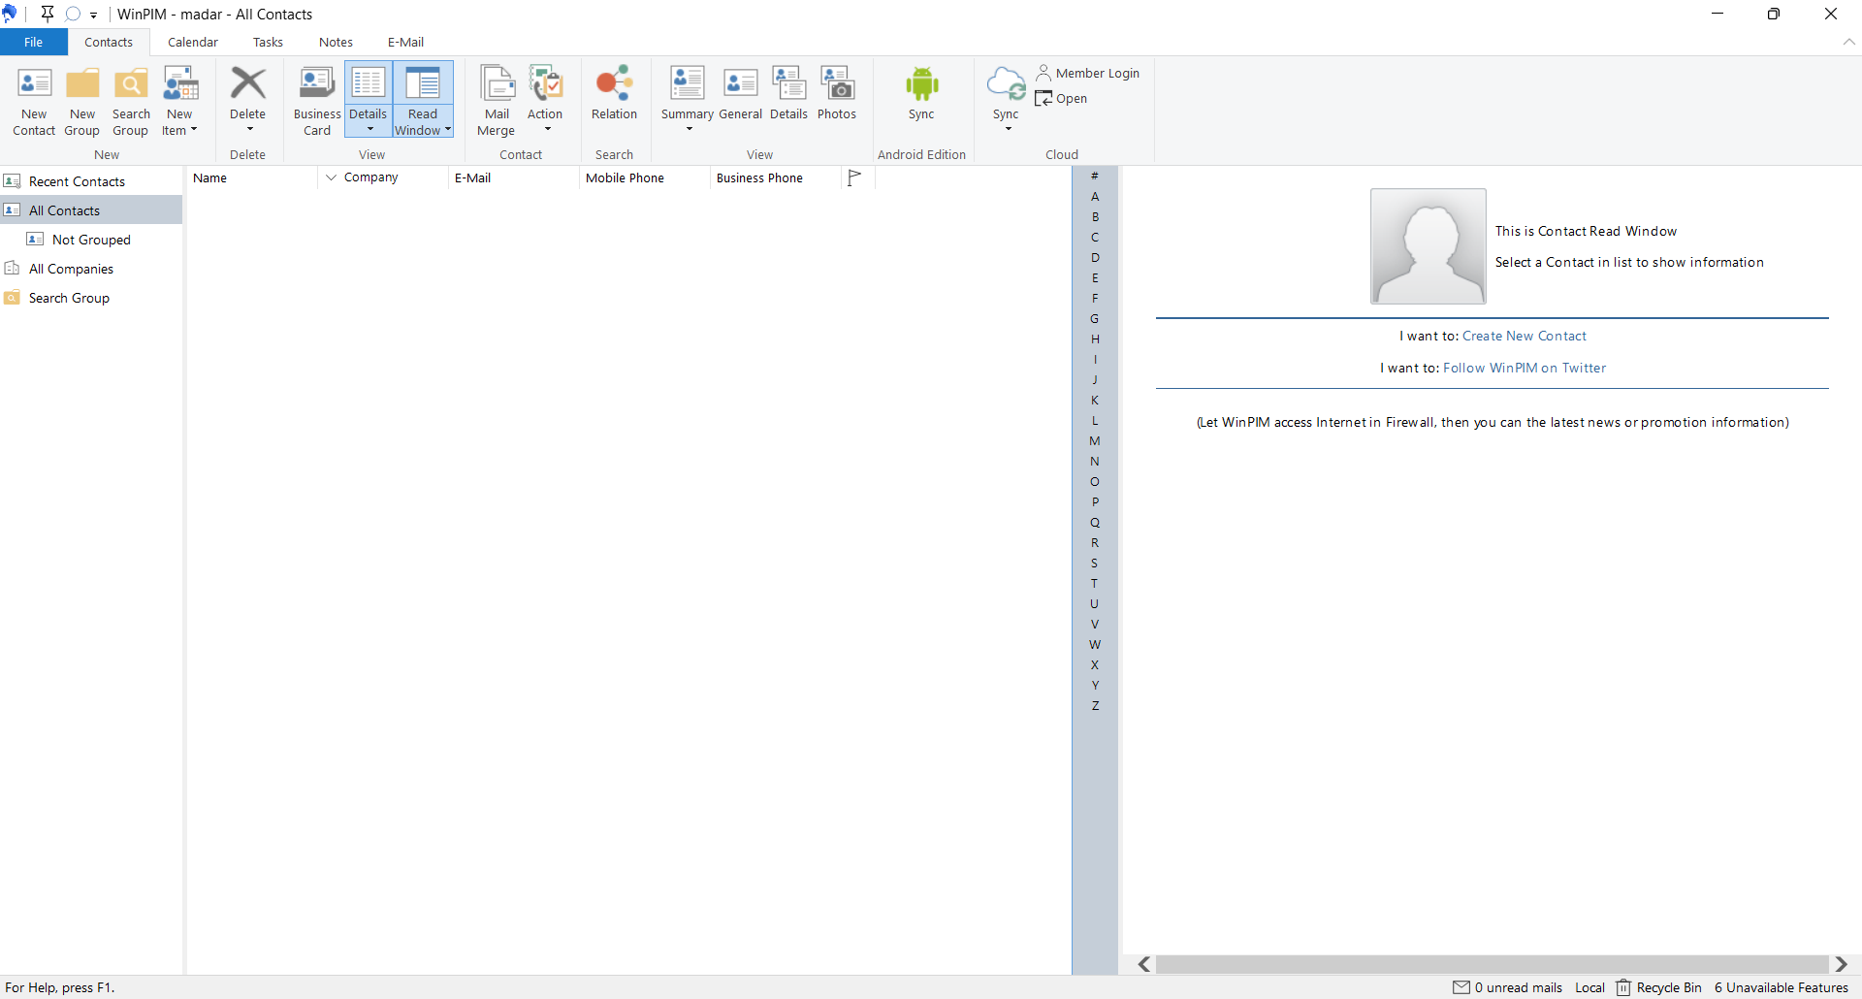Click Follow WinPIM on Twitter link
The image size is (1862, 999).
(1525, 368)
